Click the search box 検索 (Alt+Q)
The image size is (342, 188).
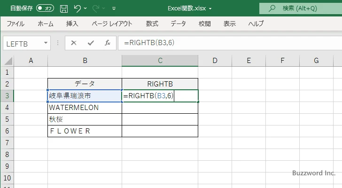pos(301,8)
